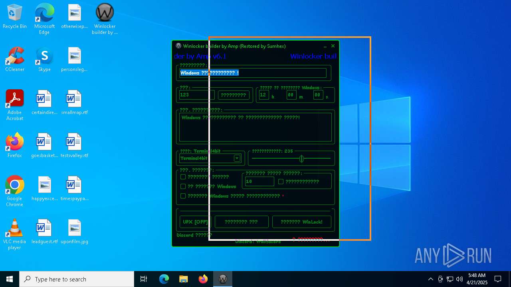The height and width of the screenshot is (287, 511).
Task: Minimize the Winlocker builder window
Action: point(325,46)
